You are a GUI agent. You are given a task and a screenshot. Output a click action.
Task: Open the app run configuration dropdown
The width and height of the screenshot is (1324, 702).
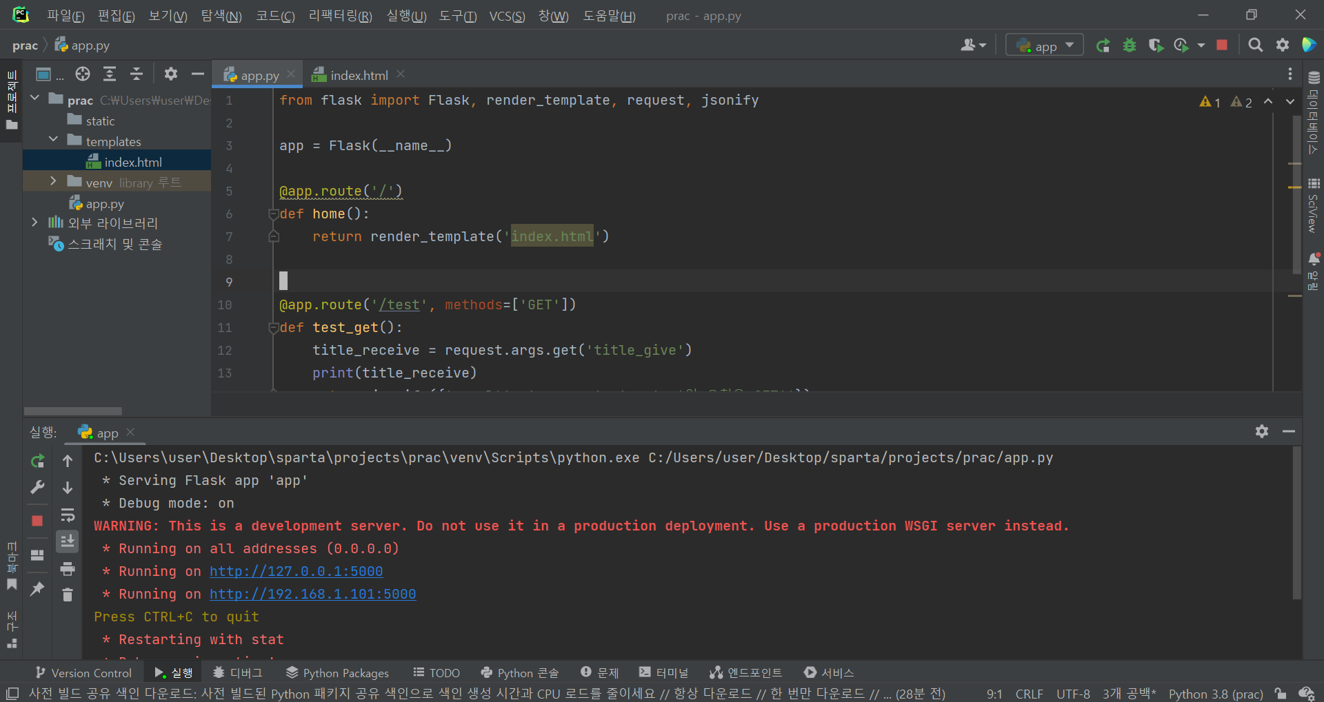(1045, 45)
